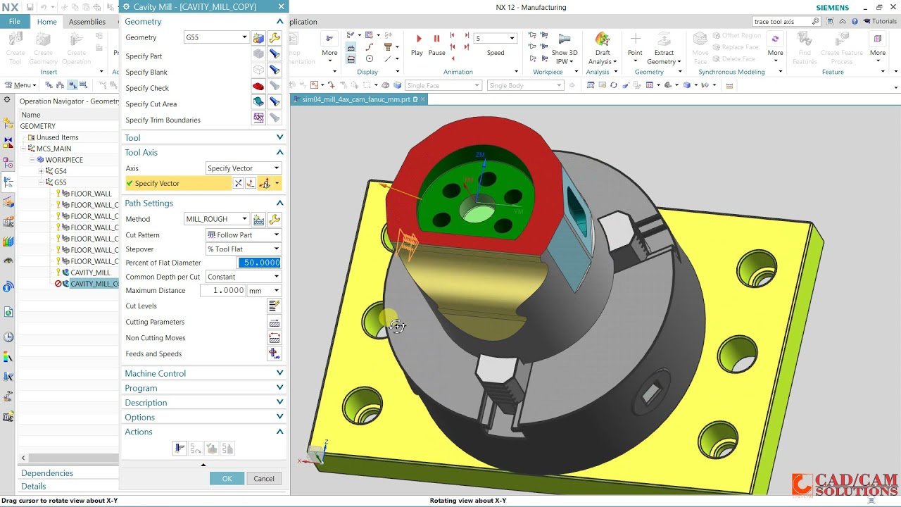
Task: Click the OK button
Action: click(227, 478)
